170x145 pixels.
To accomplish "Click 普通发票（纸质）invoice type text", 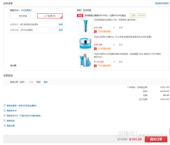I will point(18,82).
